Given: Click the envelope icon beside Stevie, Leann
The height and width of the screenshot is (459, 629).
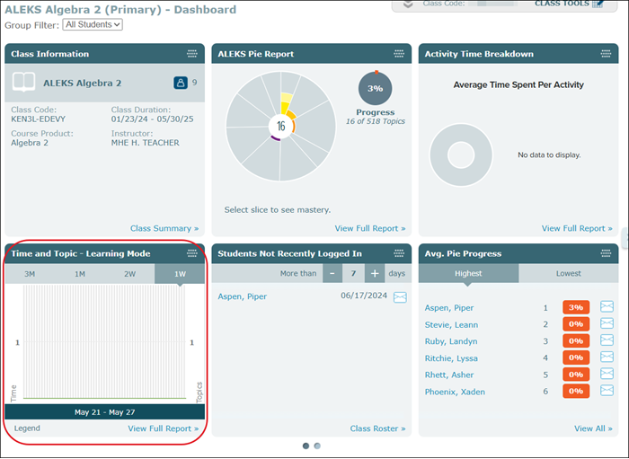Looking at the screenshot, I should coord(607,324).
